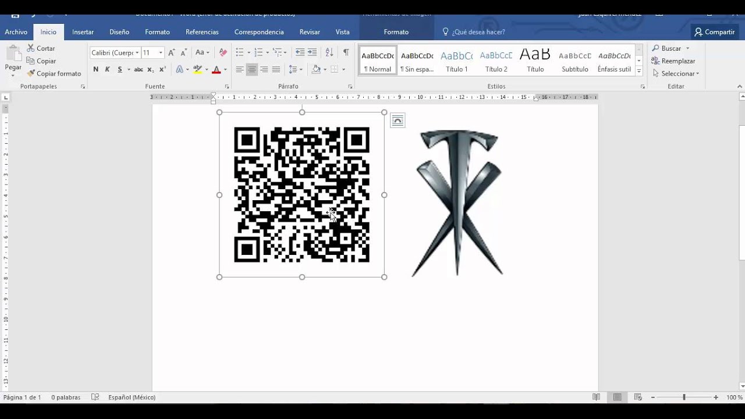The width and height of the screenshot is (745, 419).
Task: Shrink font size with the smaller A icon
Action: point(183,52)
